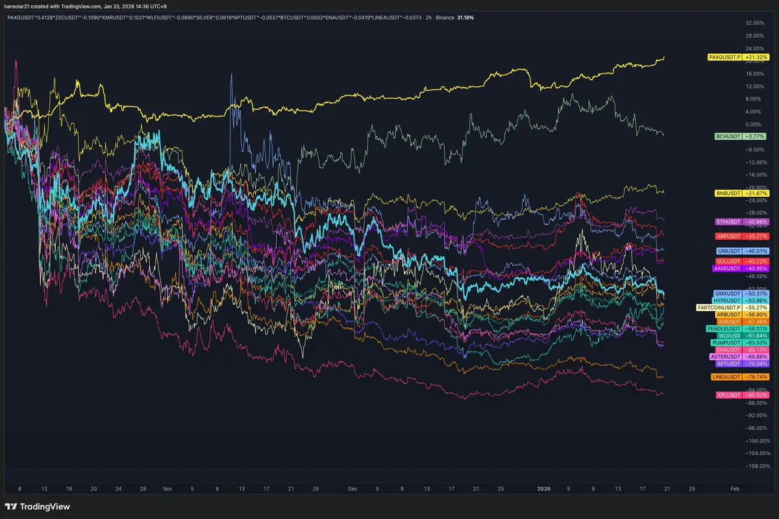Click the SUIUSDT price scale label
The width and height of the screenshot is (779, 519).
742,322
